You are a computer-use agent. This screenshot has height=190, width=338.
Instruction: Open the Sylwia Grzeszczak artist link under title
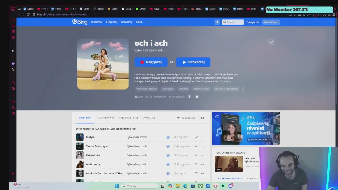pyautogui.click(x=149, y=50)
